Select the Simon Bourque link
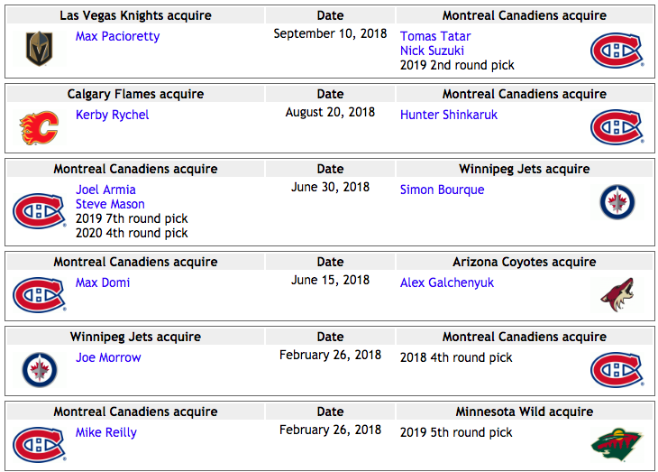The image size is (658, 472). 442,190
